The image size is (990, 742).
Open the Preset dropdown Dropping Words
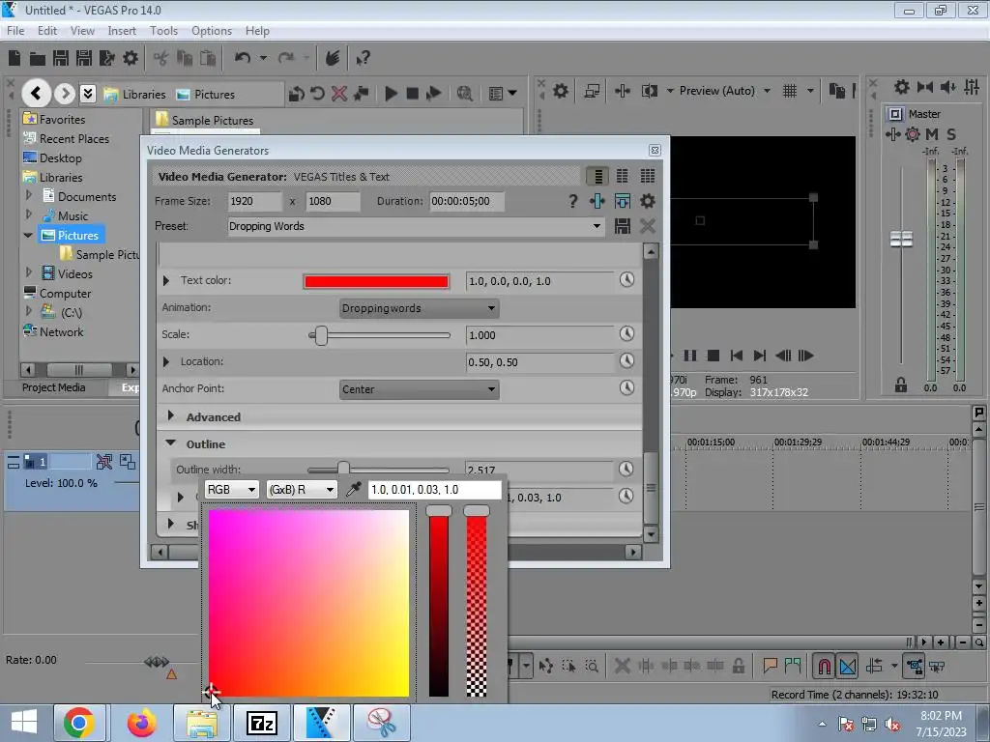pyautogui.click(x=416, y=226)
